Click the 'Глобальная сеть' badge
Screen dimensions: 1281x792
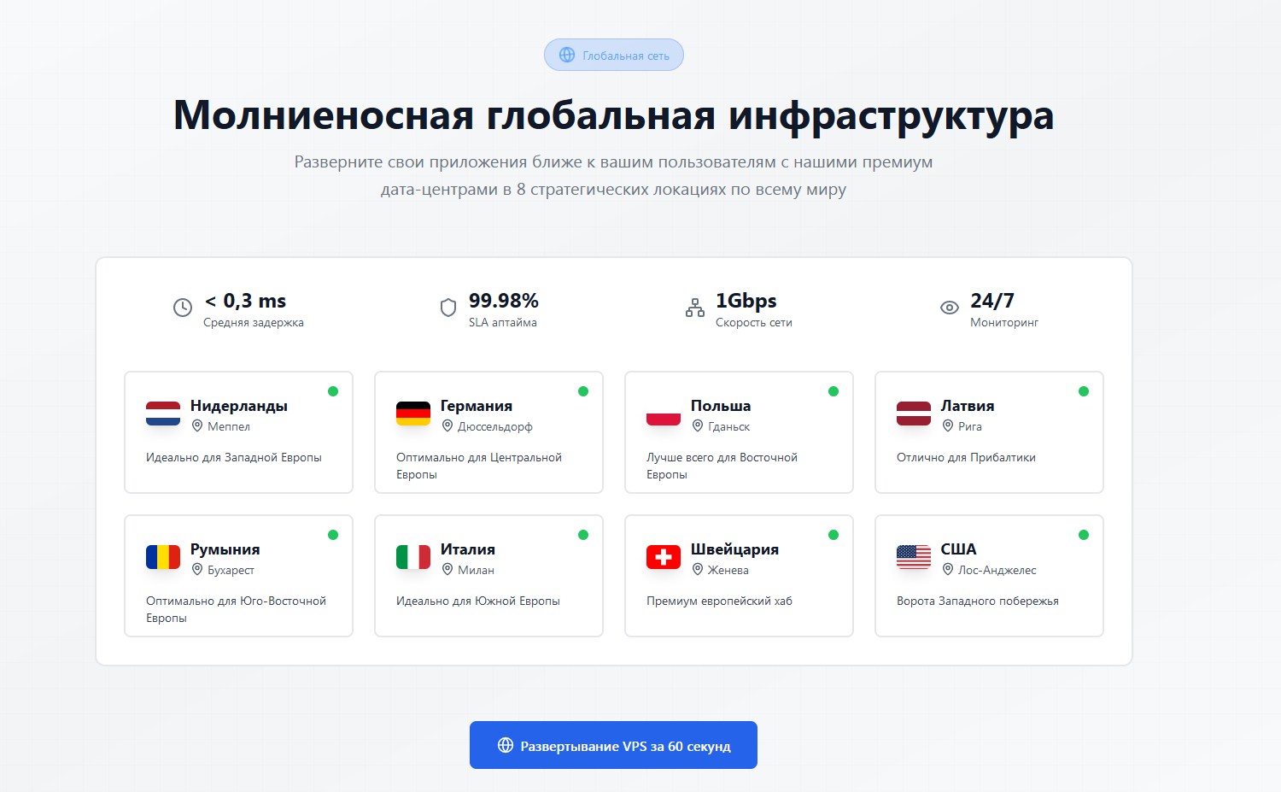coord(614,55)
